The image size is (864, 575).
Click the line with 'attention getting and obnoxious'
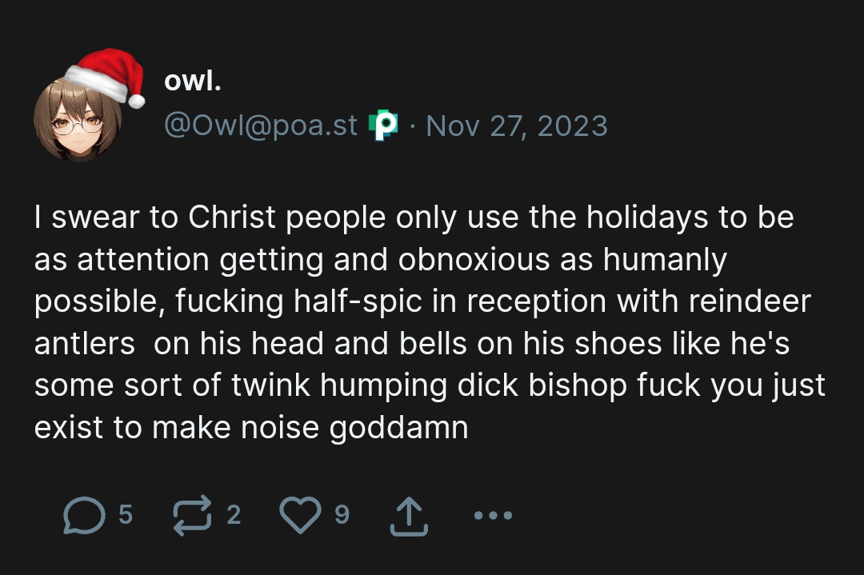click(381, 259)
